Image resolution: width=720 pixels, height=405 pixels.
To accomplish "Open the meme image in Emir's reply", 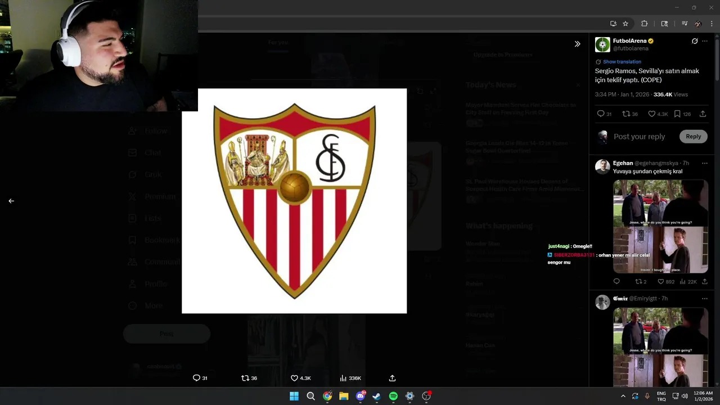I will coord(660,347).
